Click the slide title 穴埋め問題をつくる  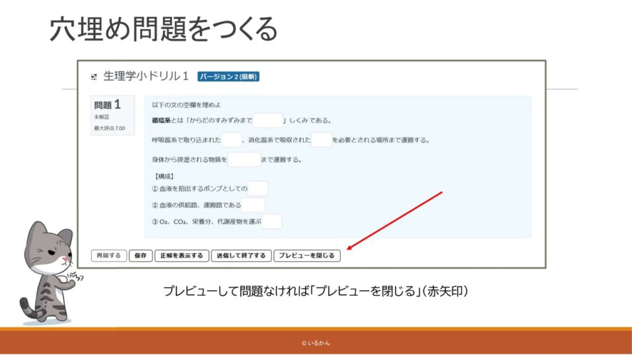tap(164, 30)
